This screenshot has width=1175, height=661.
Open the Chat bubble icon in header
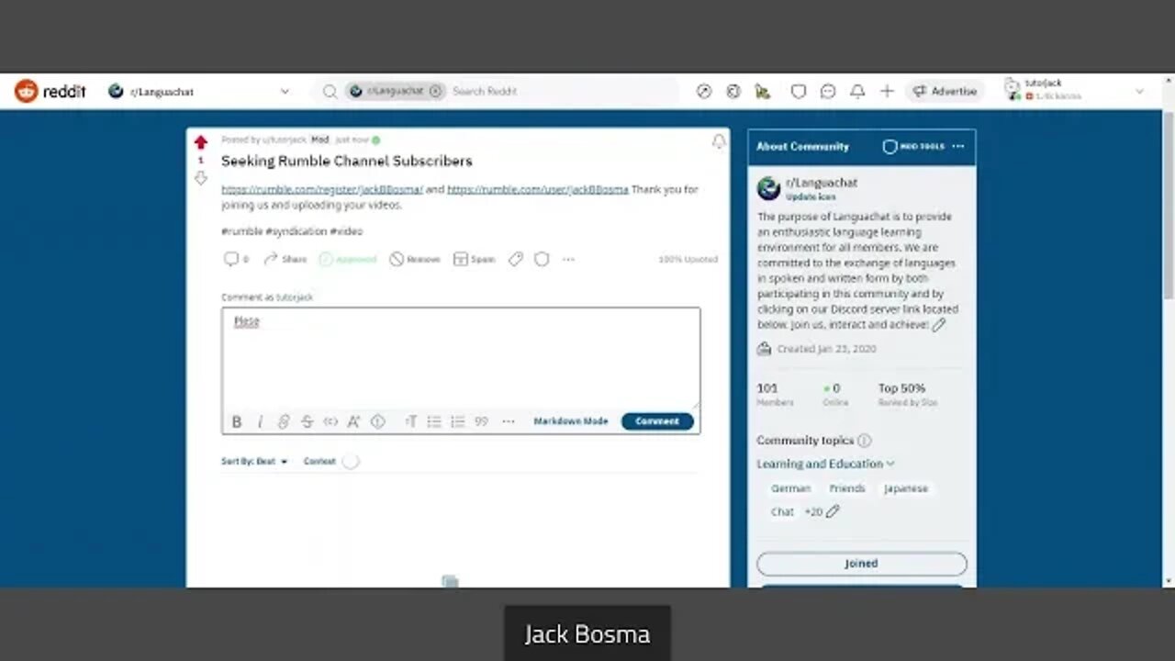[x=828, y=91]
